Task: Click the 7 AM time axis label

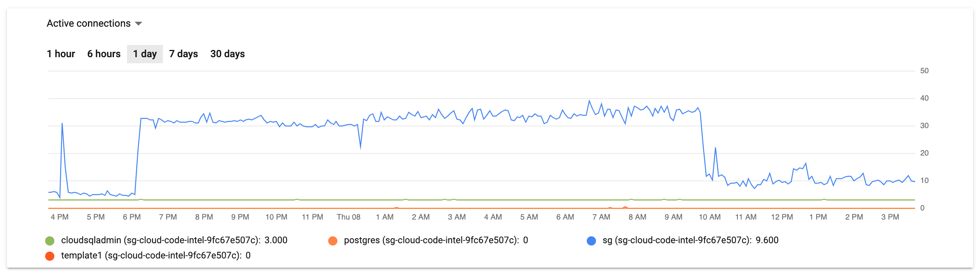Action: tap(601, 217)
